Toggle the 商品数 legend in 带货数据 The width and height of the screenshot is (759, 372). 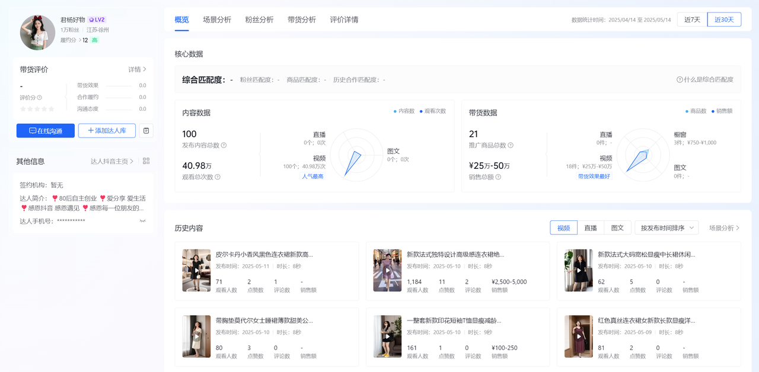pyautogui.click(x=696, y=111)
